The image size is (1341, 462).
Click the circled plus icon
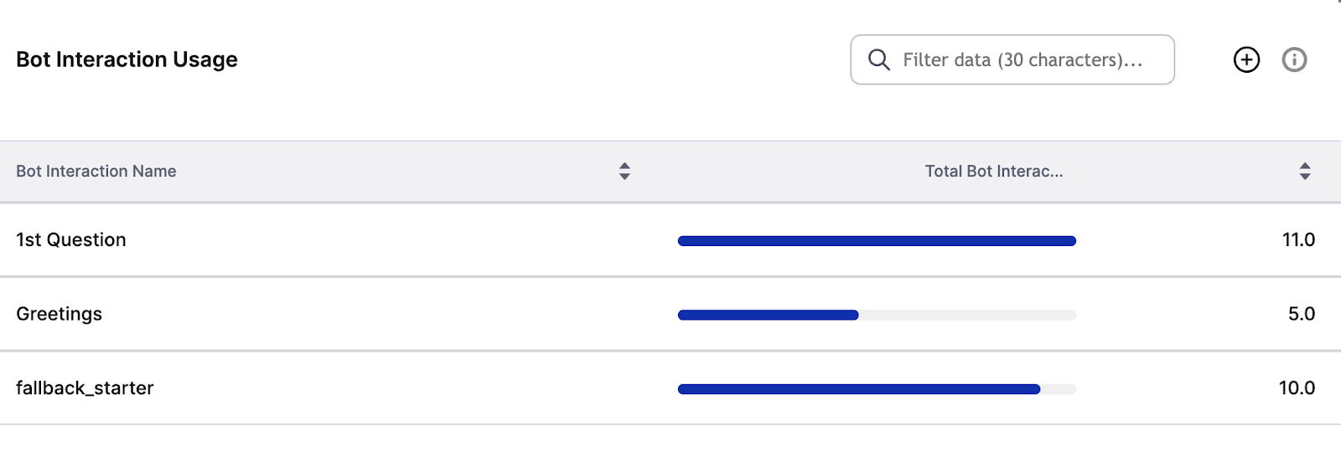click(x=1246, y=59)
